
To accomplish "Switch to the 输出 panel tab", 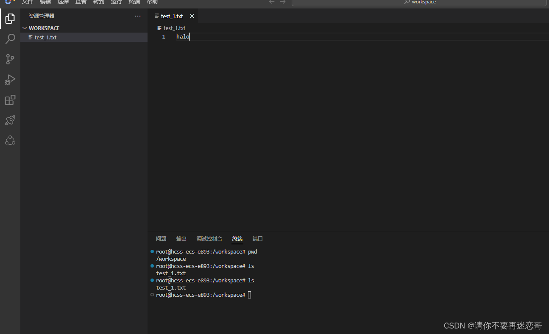I will [181, 239].
